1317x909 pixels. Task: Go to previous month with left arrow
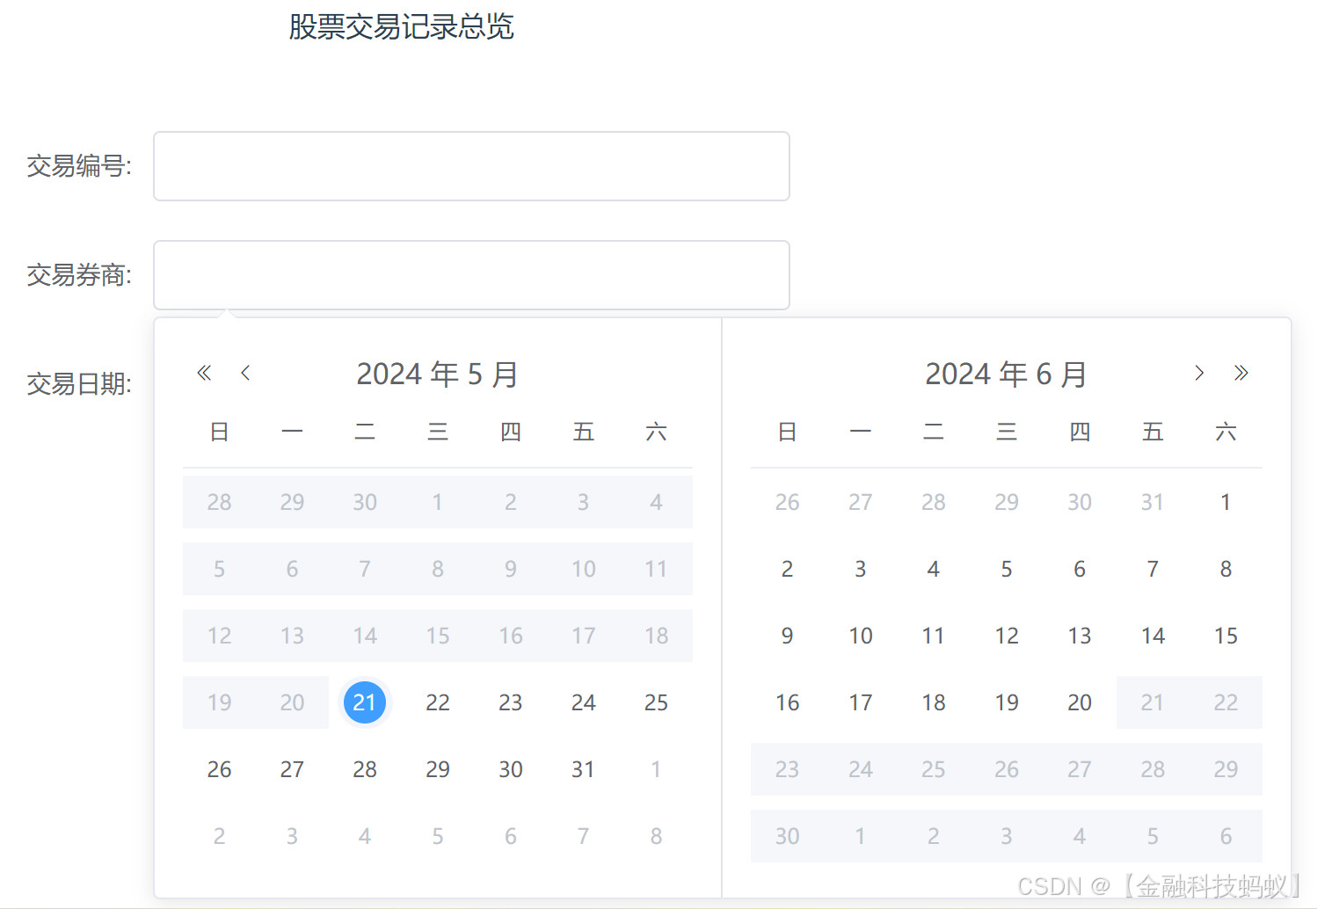tap(245, 373)
